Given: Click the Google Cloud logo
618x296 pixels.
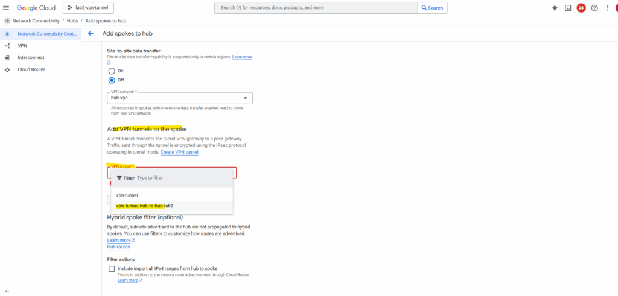Looking at the screenshot, I should pos(36,8).
